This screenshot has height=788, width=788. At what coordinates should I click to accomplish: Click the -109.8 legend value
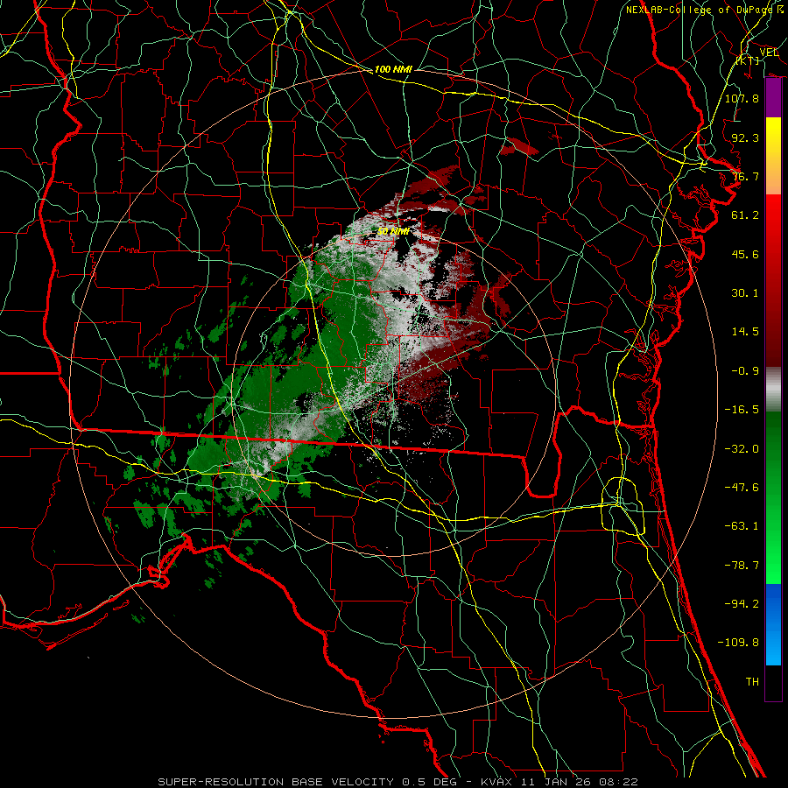click(x=738, y=643)
